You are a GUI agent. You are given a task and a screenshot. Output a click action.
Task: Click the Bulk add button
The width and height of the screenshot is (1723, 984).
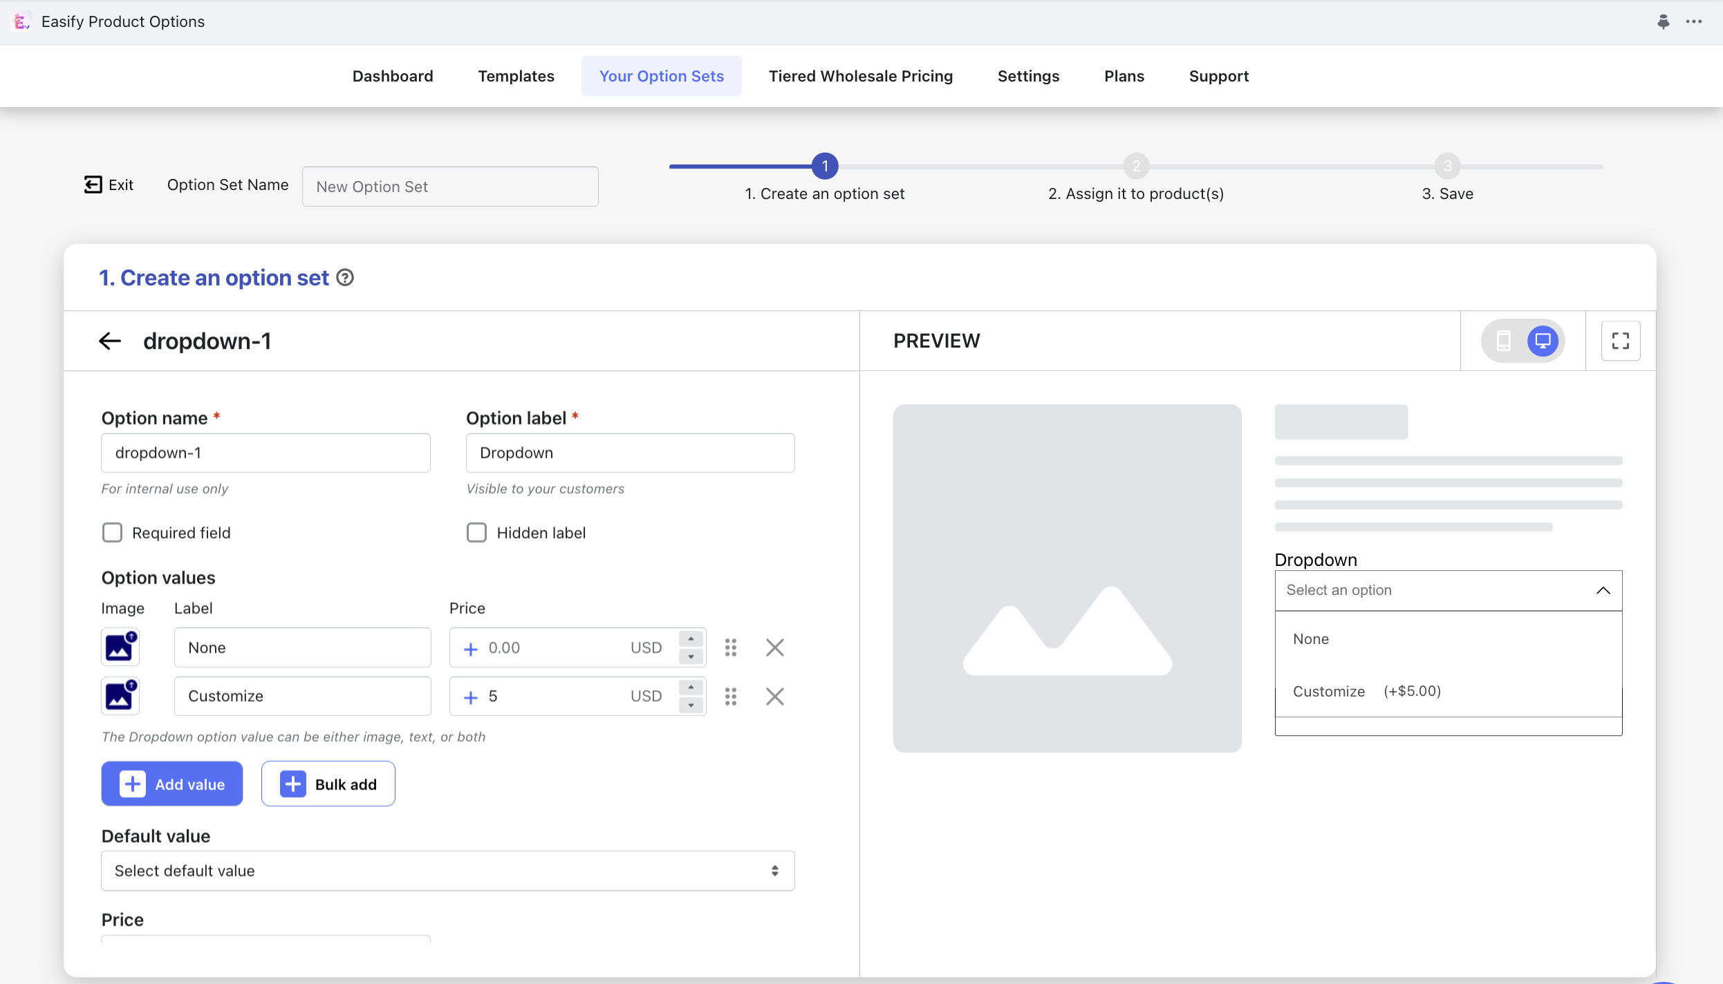(328, 784)
